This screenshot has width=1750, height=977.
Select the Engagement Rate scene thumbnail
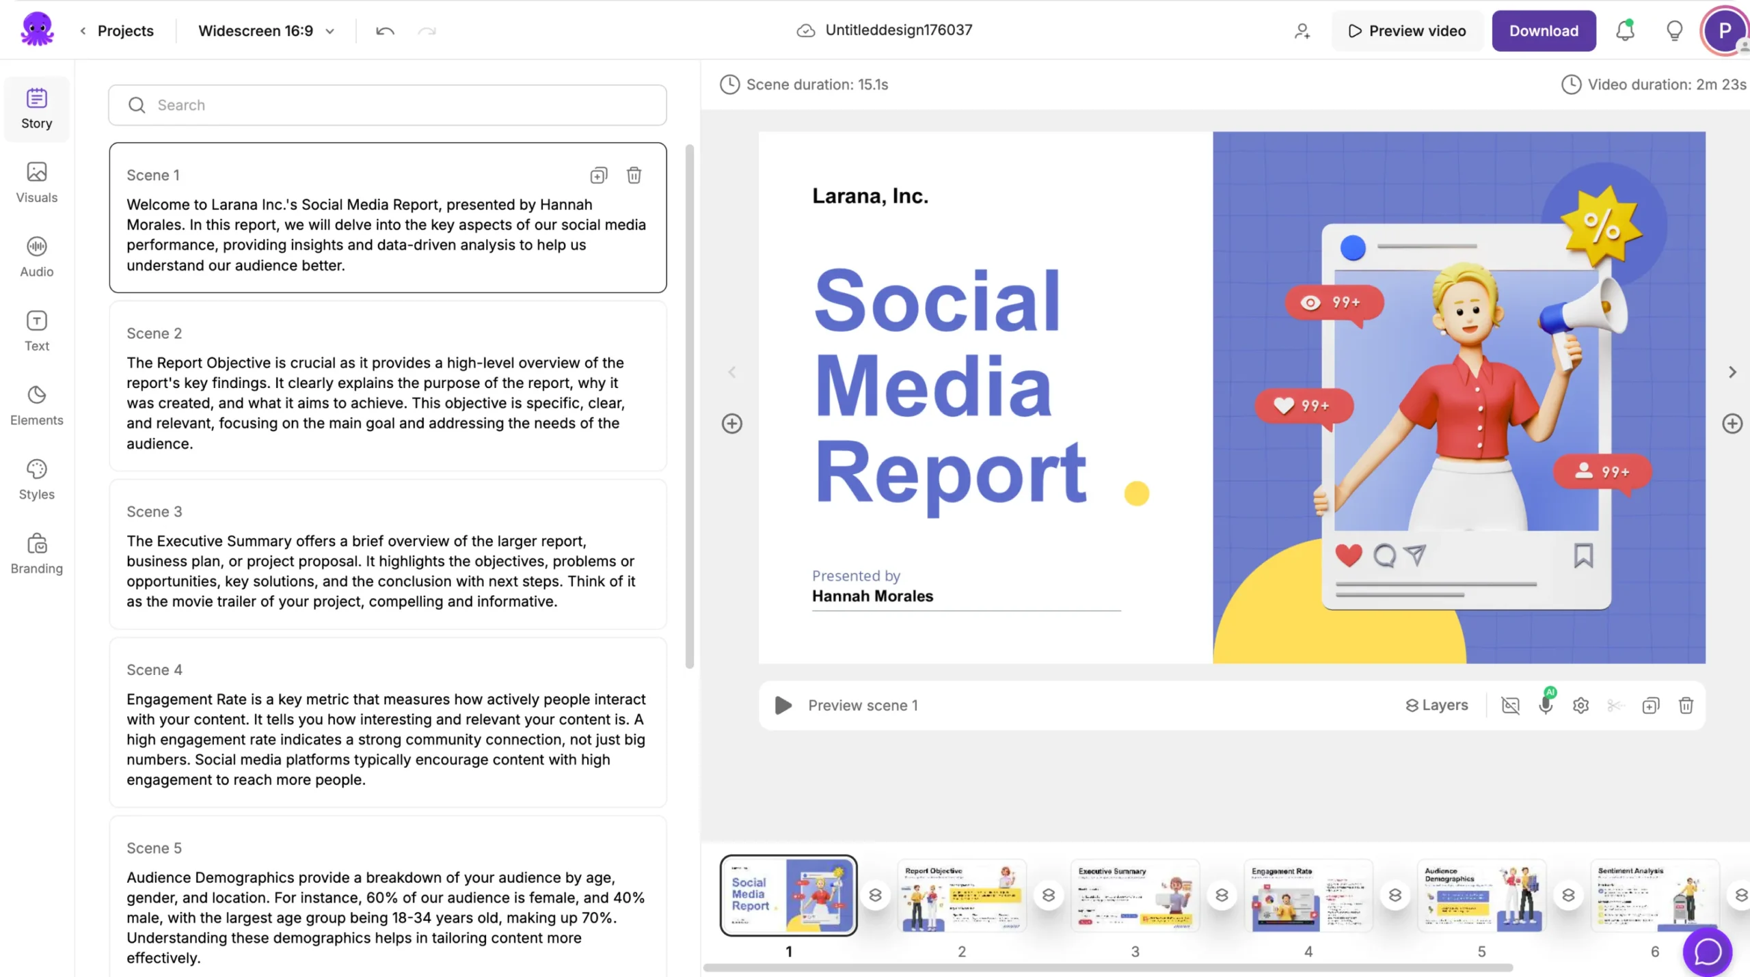1307,896
